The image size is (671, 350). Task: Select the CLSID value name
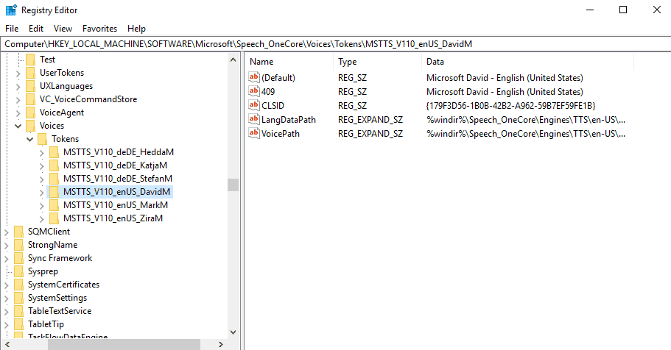(273, 106)
